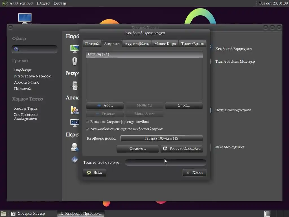Click the Μοϖε Υπ button
This screenshot has height=217, width=289.
coord(144,105)
